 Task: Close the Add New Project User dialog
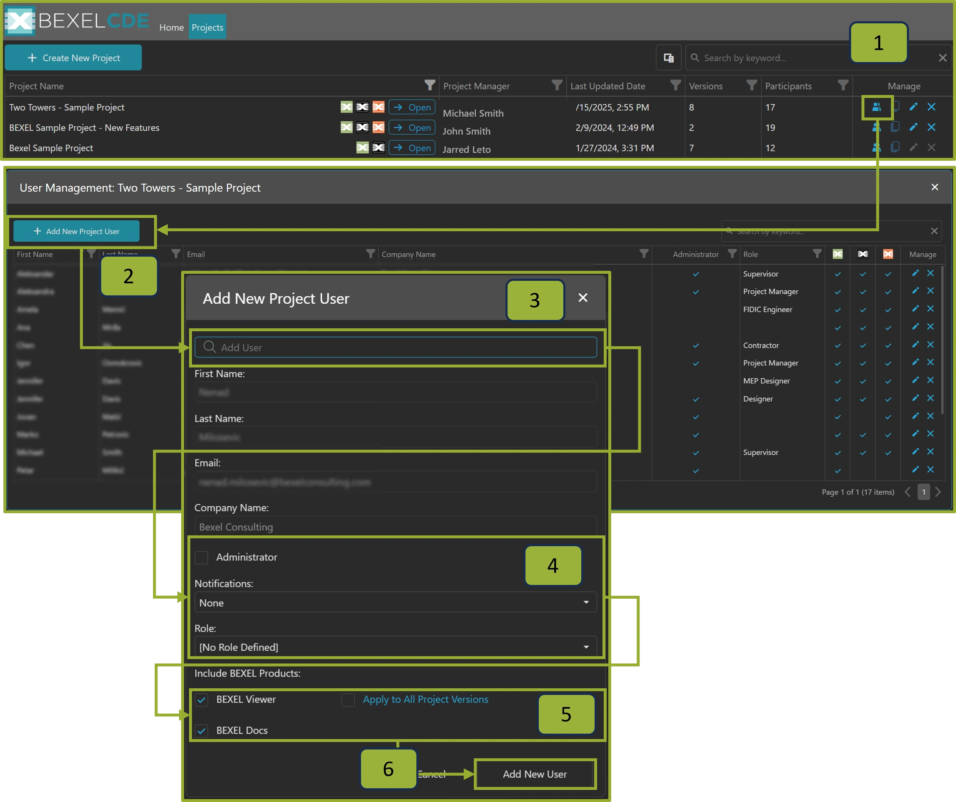click(583, 298)
